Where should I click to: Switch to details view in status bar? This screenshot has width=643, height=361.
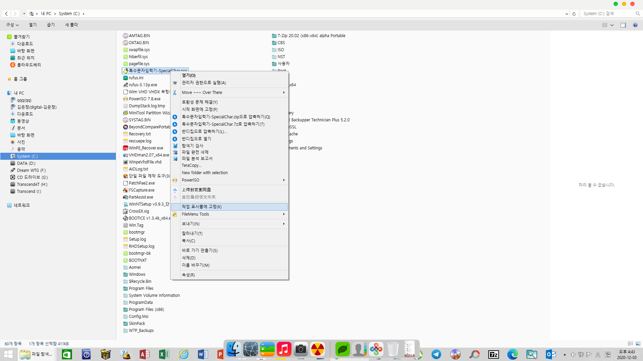(x=630, y=344)
